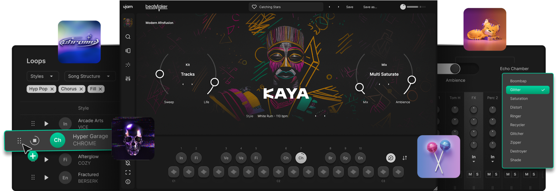Go to previous Style arrow
Image resolution: width=557 pixels, height=191 pixels.
pyautogui.click(x=315, y=116)
